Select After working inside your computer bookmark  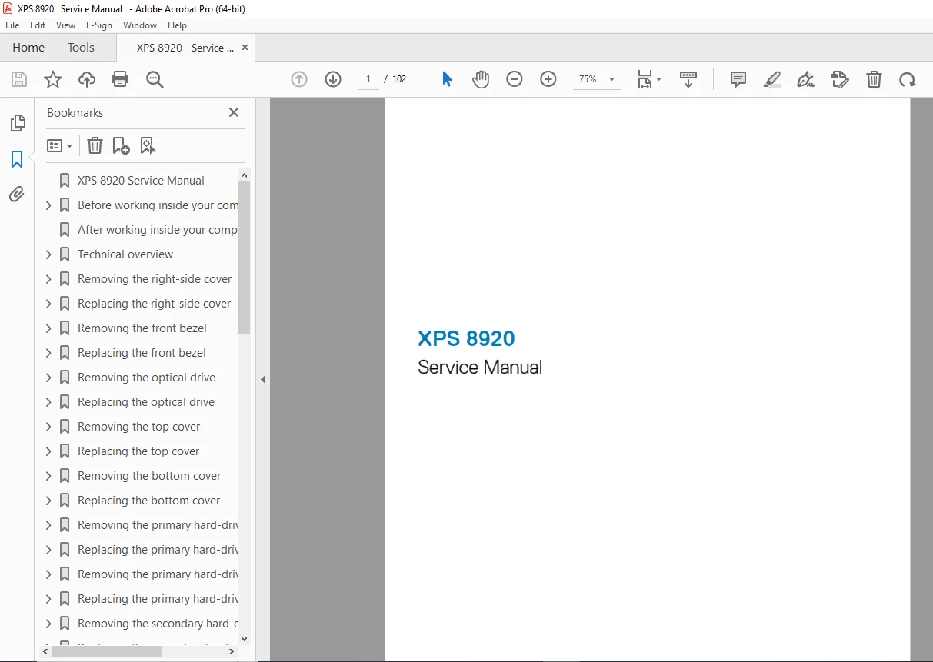pos(158,230)
